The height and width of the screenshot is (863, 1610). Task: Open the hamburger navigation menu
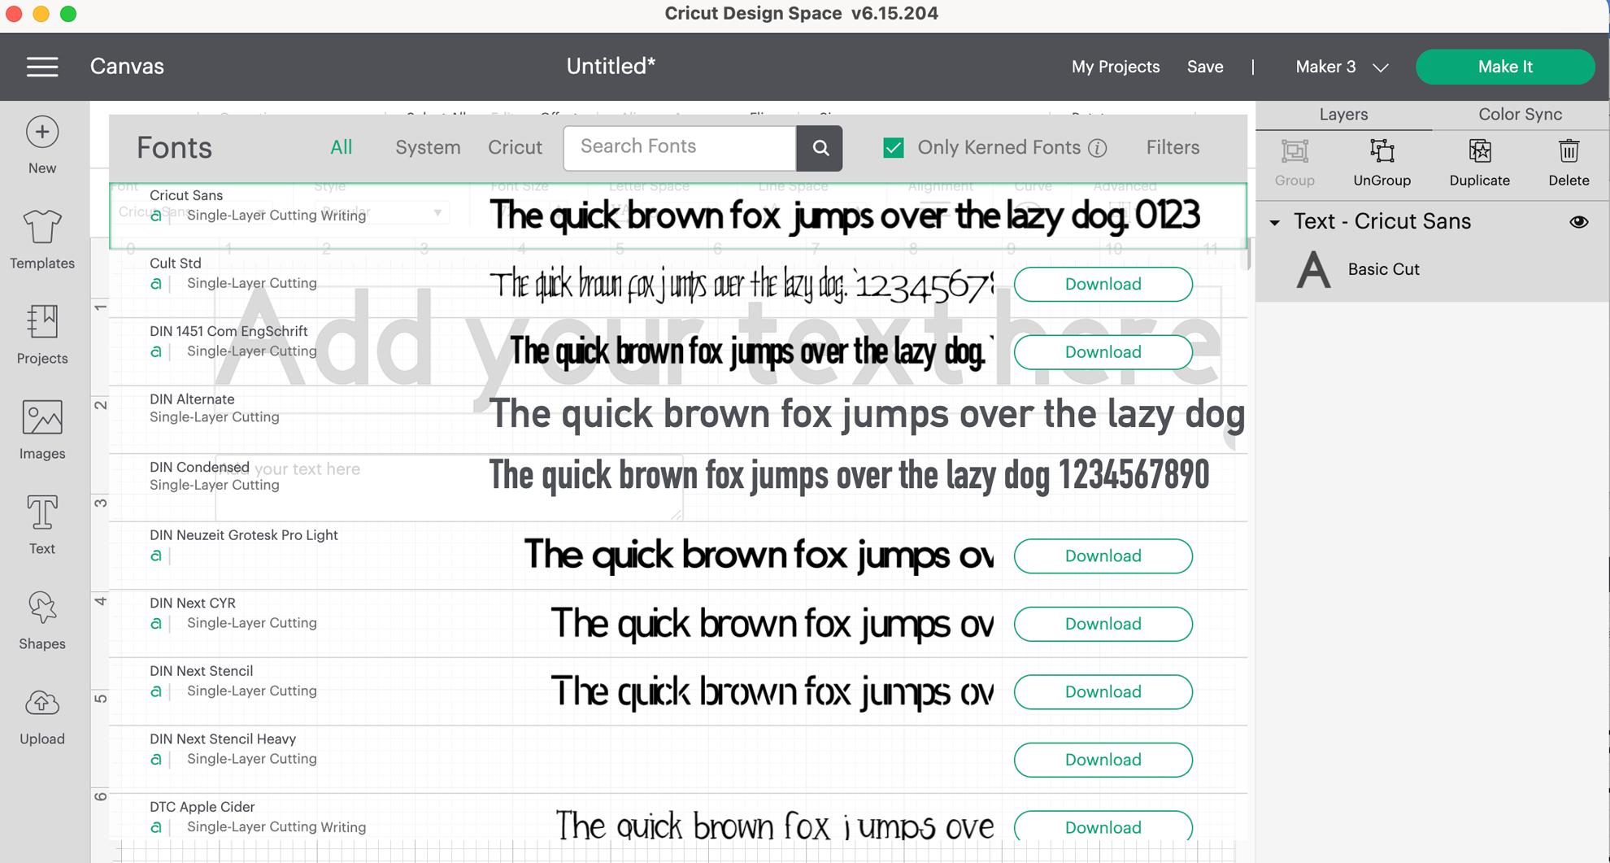click(x=42, y=67)
